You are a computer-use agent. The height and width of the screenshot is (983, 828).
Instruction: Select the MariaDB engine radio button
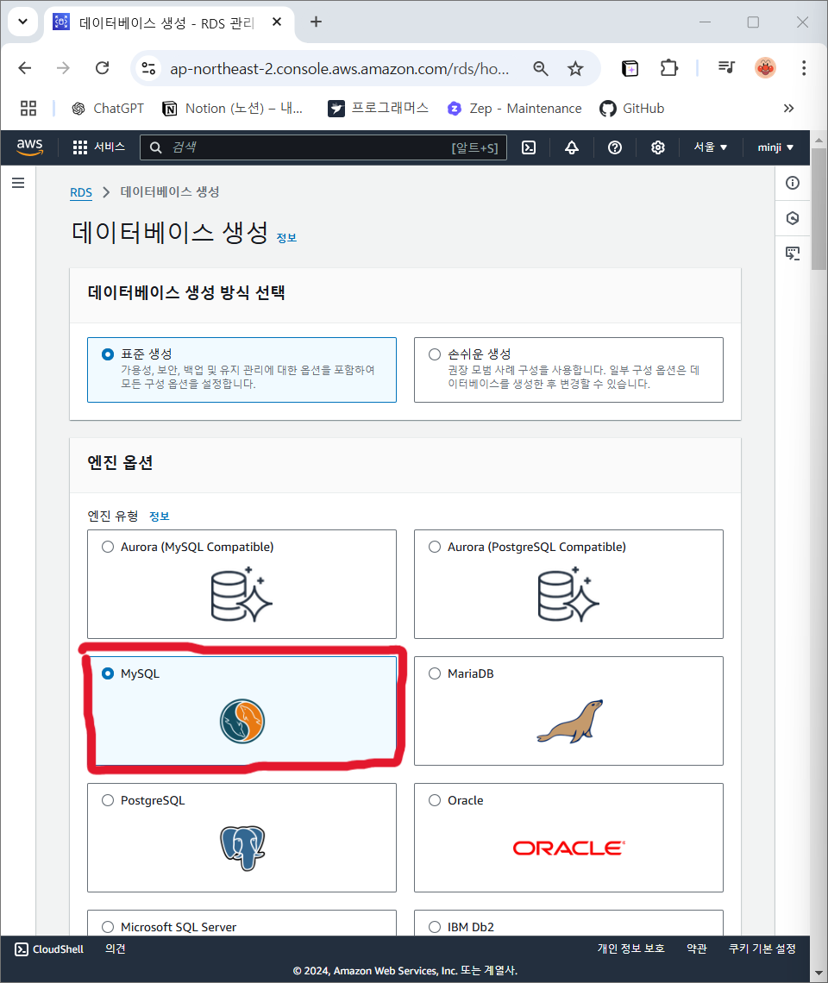[x=435, y=673]
